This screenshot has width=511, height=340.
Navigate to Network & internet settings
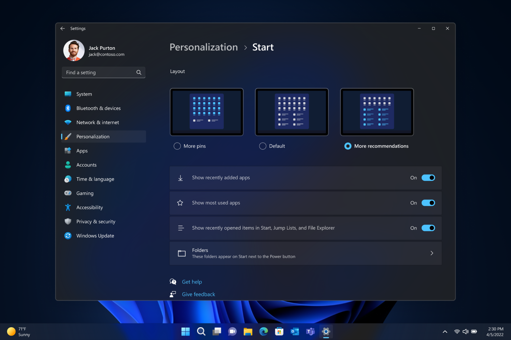pyautogui.click(x=97, y=122)
